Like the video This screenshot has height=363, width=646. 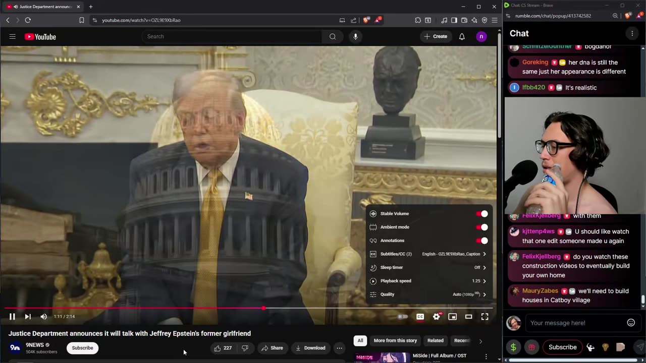point(223,348)
